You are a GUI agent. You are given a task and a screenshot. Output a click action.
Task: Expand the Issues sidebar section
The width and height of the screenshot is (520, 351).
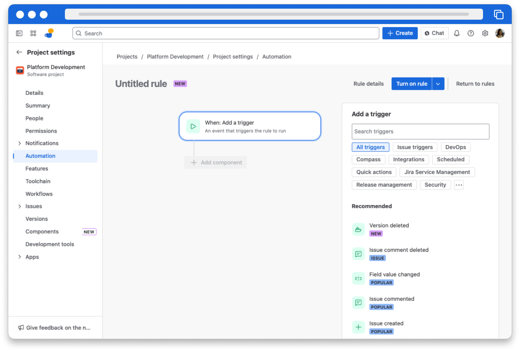[20, 206]
